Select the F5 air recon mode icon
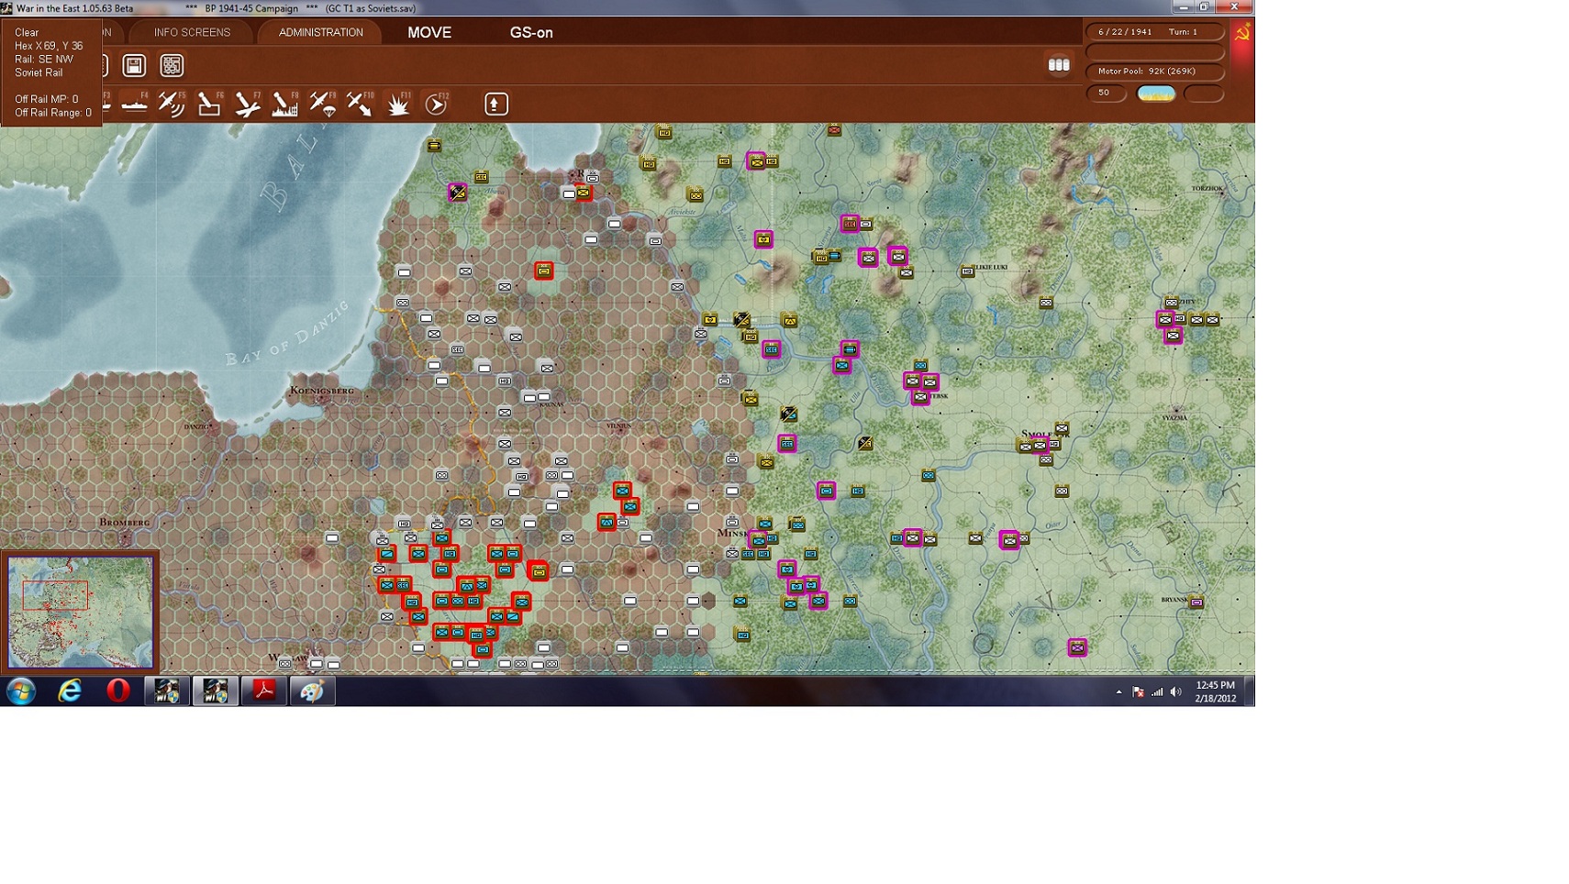 [172, 104]
